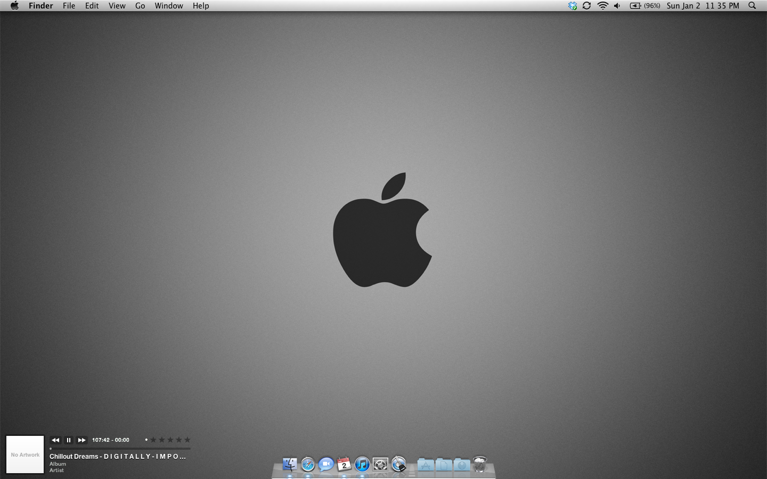
Task: Open the Directory Utility dock icon
Action: [398, 465]
